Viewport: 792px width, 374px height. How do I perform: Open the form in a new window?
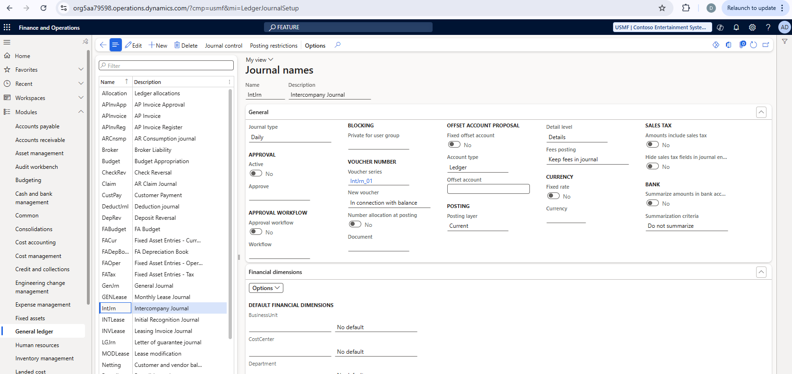coord(766,45)
